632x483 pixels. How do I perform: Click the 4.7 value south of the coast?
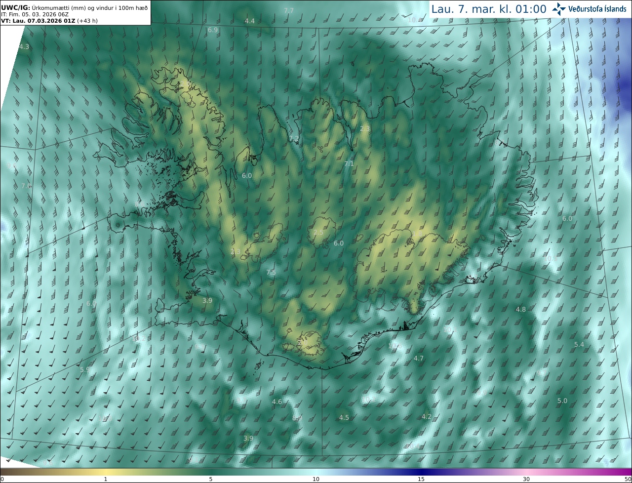(419, 359)
